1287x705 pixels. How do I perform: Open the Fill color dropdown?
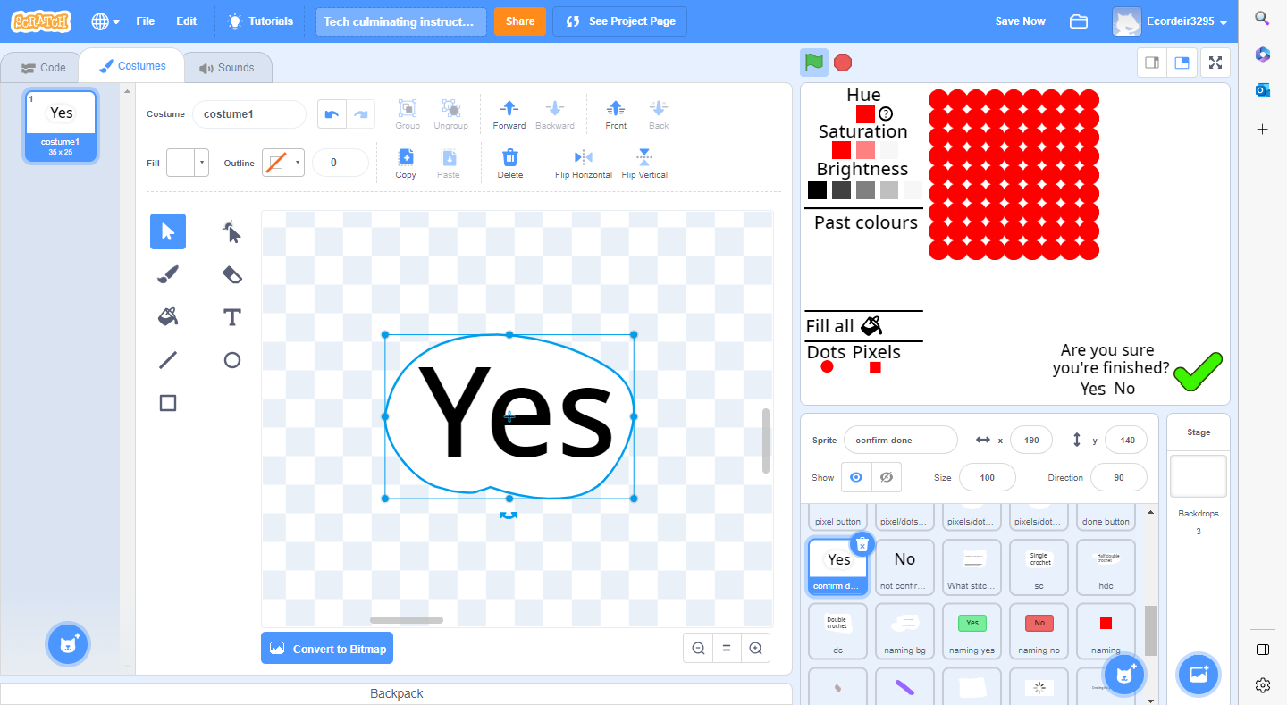(x=201, y=163)
